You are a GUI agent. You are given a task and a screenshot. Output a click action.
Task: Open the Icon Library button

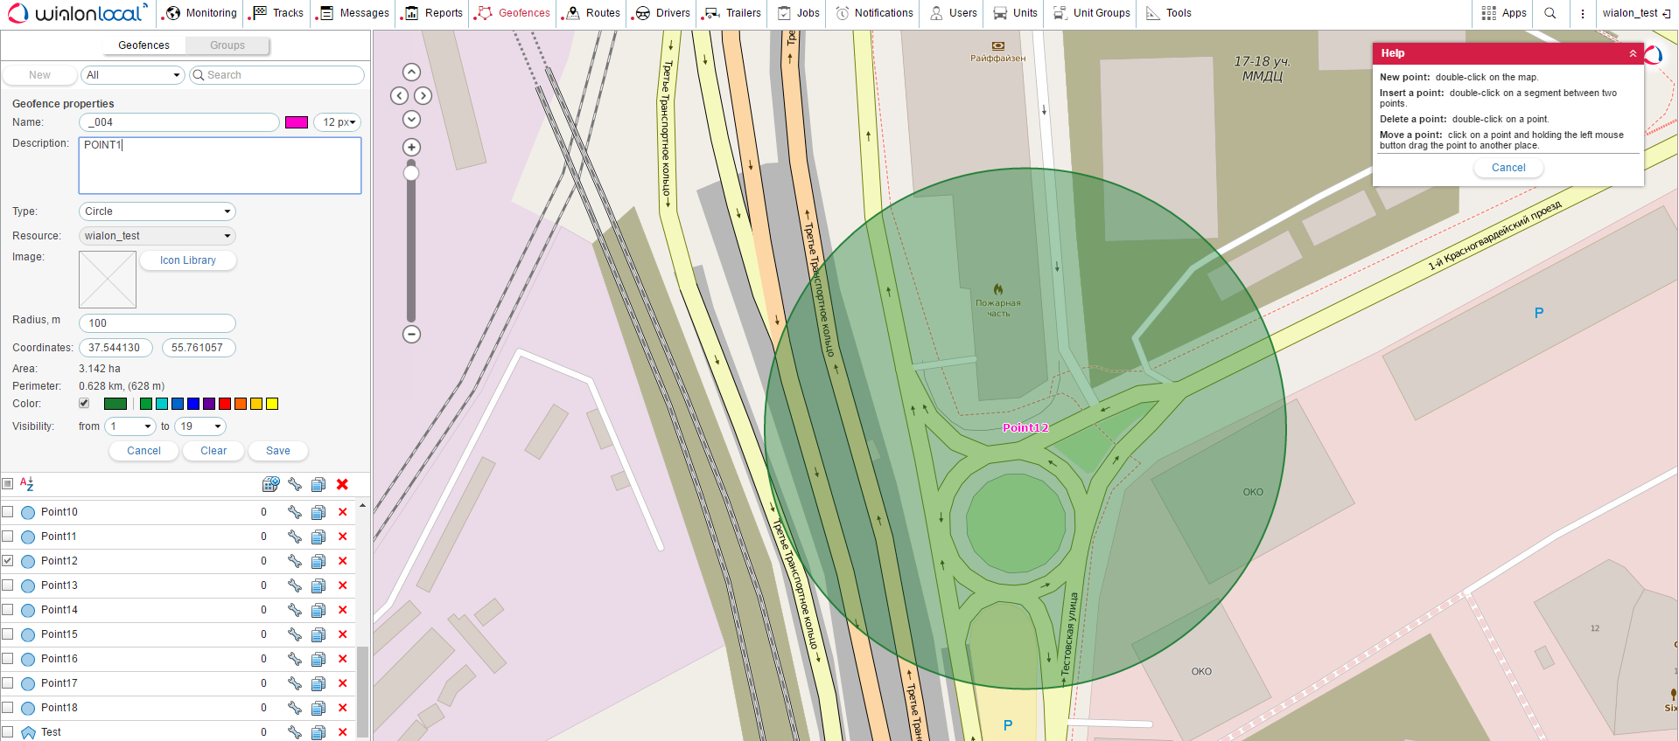click(x=188, y=260)
